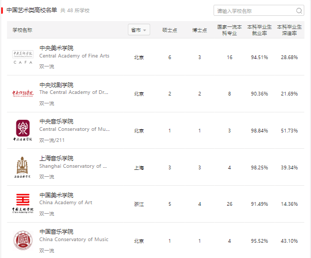Click the 博士点 column header
This screenshot has width=311, height=258.
(x=200, y=30)
